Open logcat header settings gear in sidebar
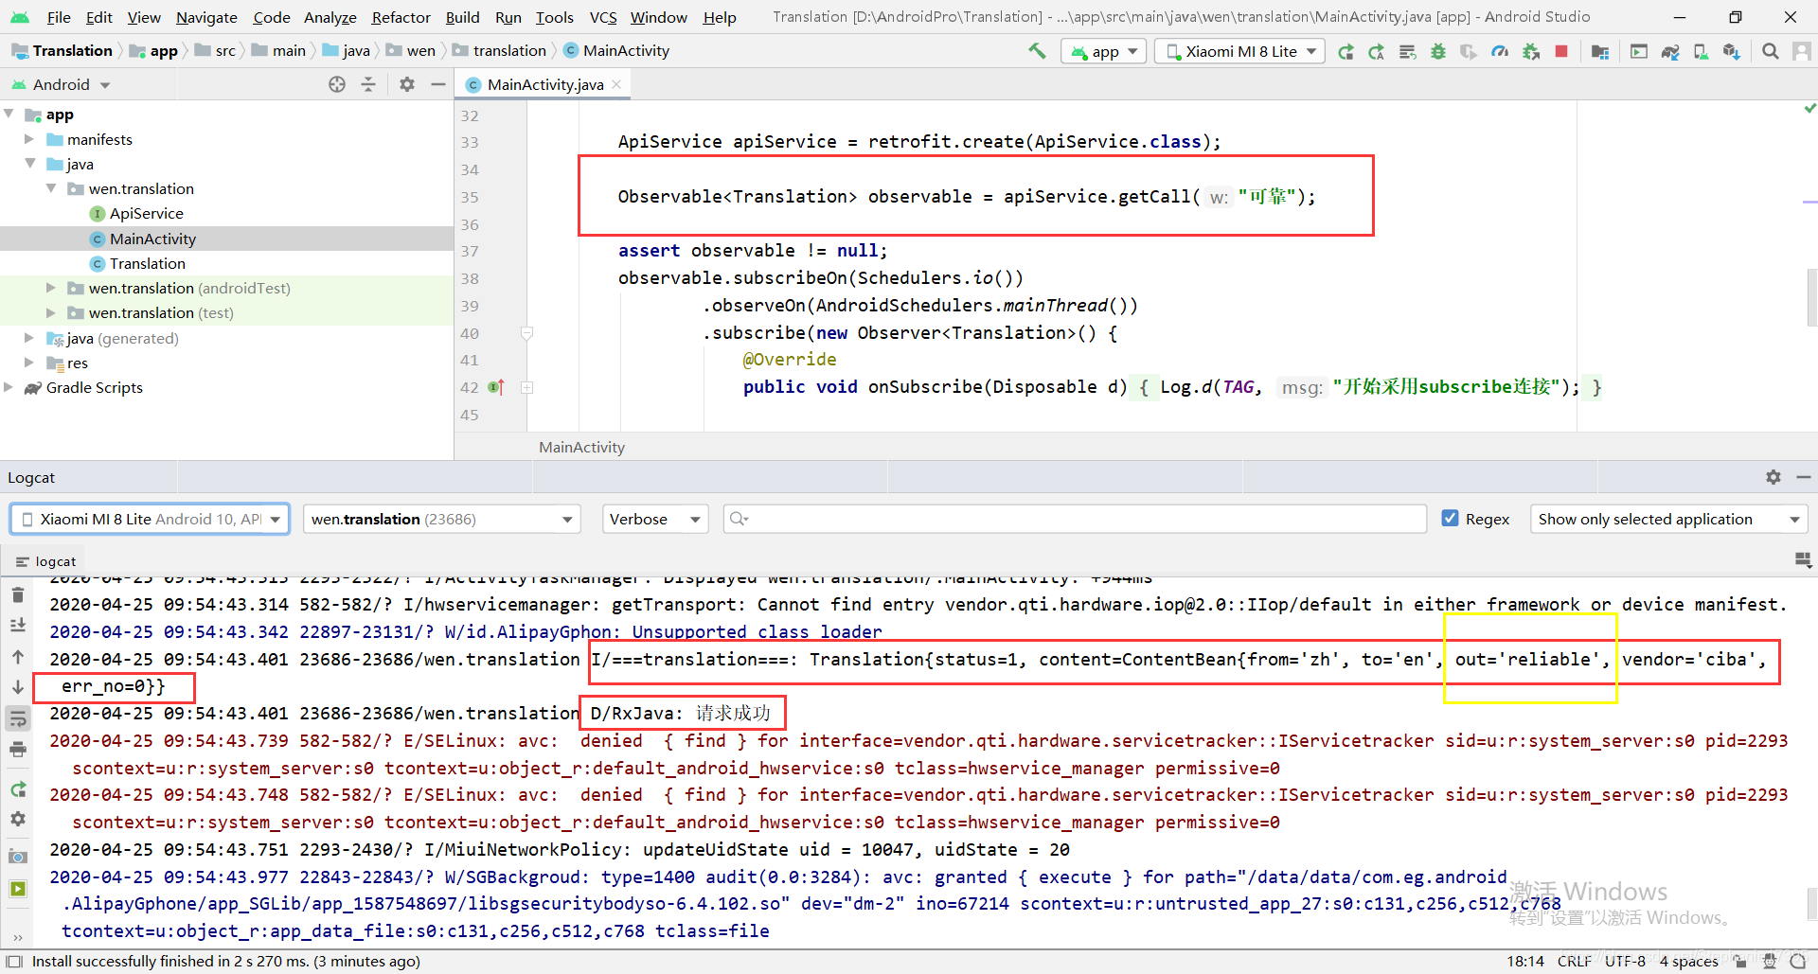 click(x=18, y=819)
